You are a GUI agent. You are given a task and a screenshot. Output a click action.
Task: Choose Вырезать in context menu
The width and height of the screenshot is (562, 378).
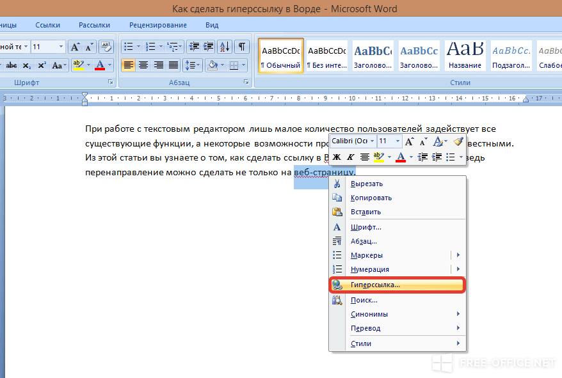[397, 184]
